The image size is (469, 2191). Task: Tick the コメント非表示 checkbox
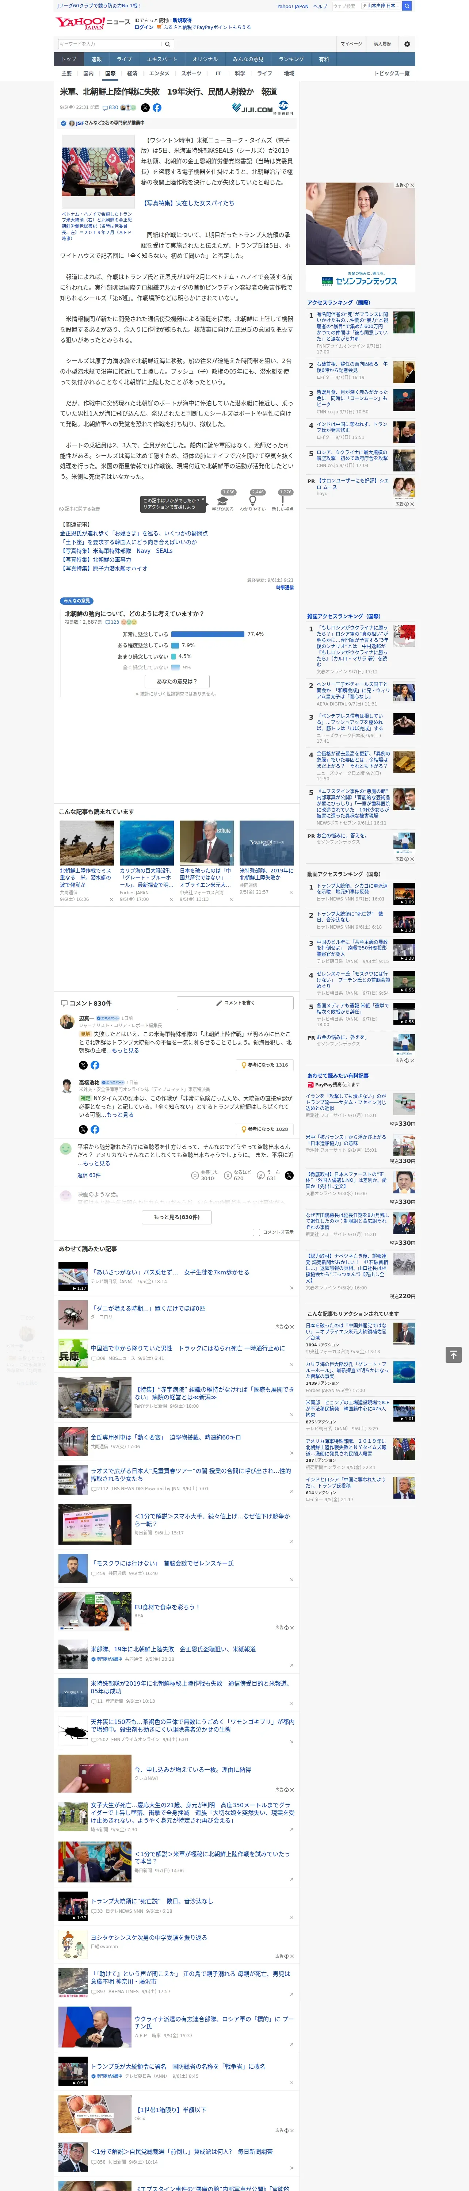click(256, 1232)
